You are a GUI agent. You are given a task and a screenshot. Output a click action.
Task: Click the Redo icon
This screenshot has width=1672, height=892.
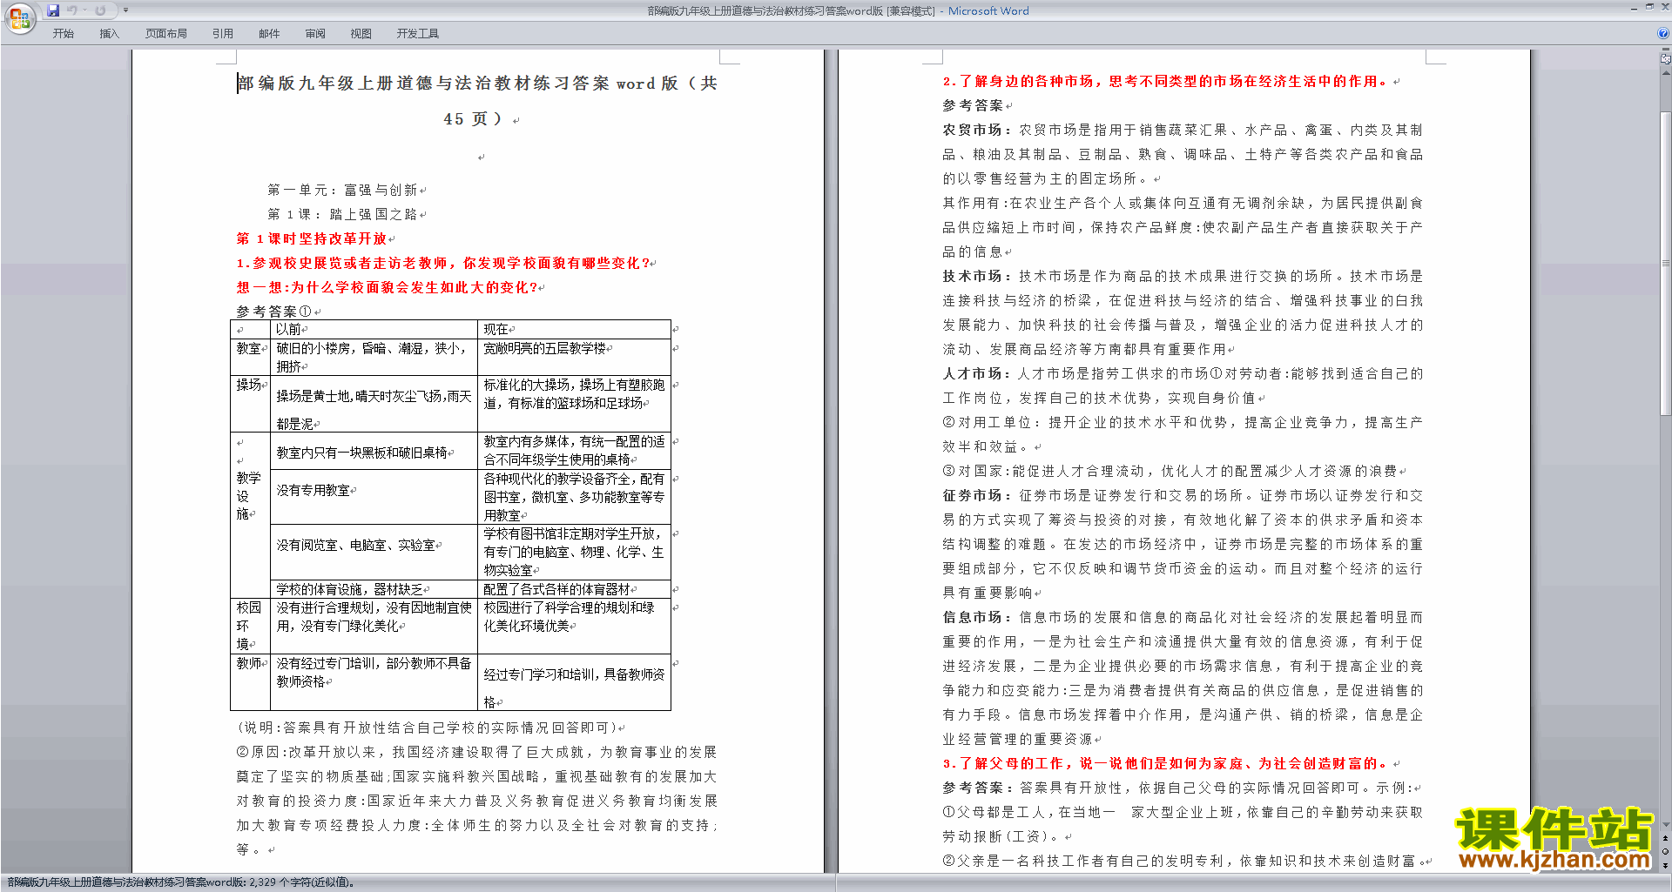[100, 10]
